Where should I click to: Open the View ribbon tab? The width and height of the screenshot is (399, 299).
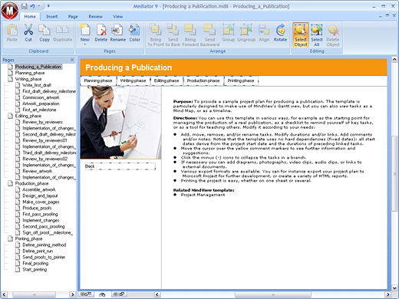(x=118, y=17)
